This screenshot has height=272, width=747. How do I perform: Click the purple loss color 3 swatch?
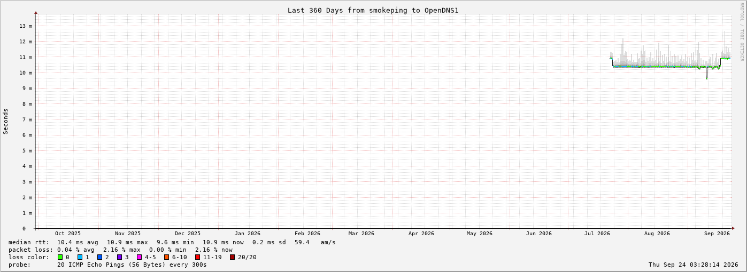[120, 257]
